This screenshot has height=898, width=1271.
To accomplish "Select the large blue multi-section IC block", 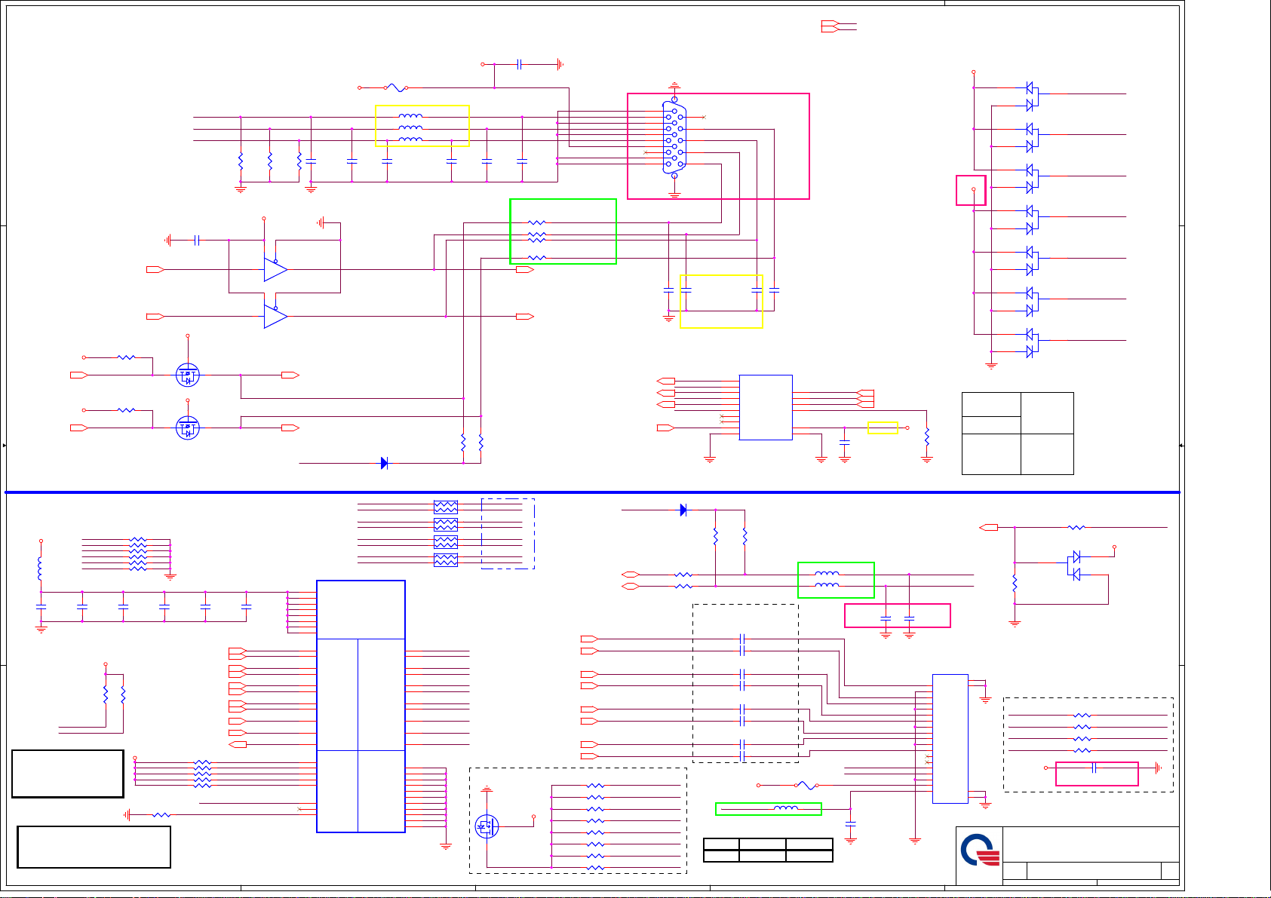I will tap(361, 706).
